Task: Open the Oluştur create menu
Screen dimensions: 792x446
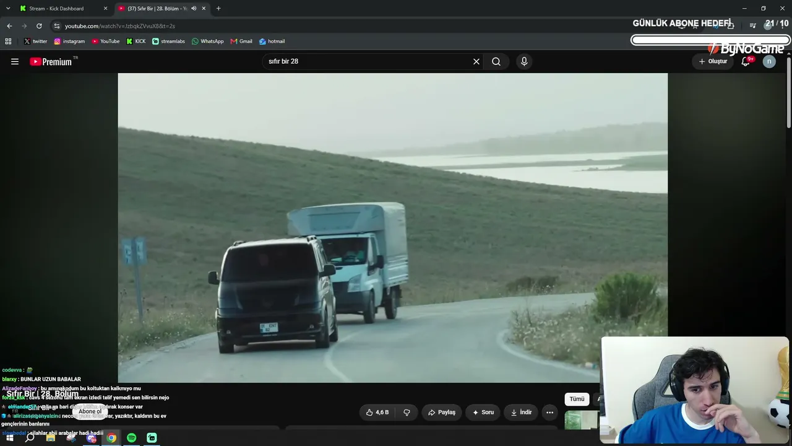Action: 713,61
